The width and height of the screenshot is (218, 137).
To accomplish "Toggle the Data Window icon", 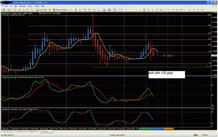I will click(19, 10).
